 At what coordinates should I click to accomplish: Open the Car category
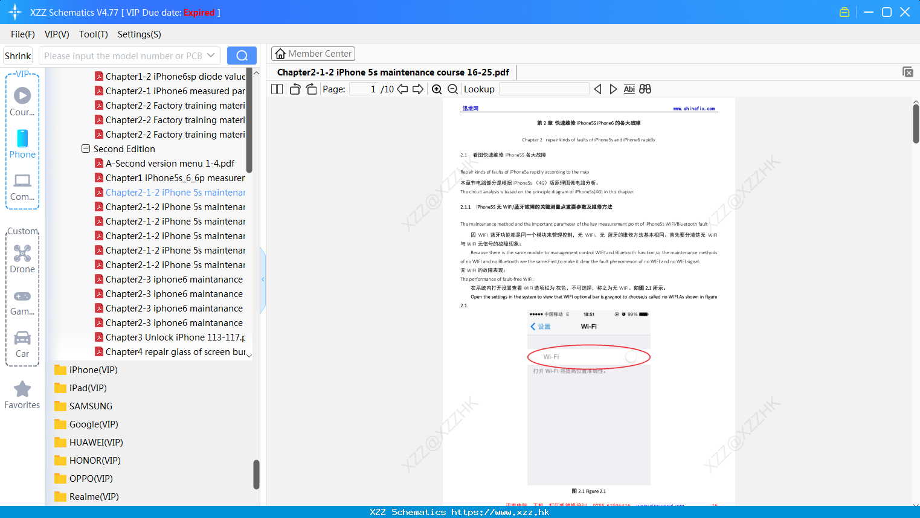coord(22,344)
